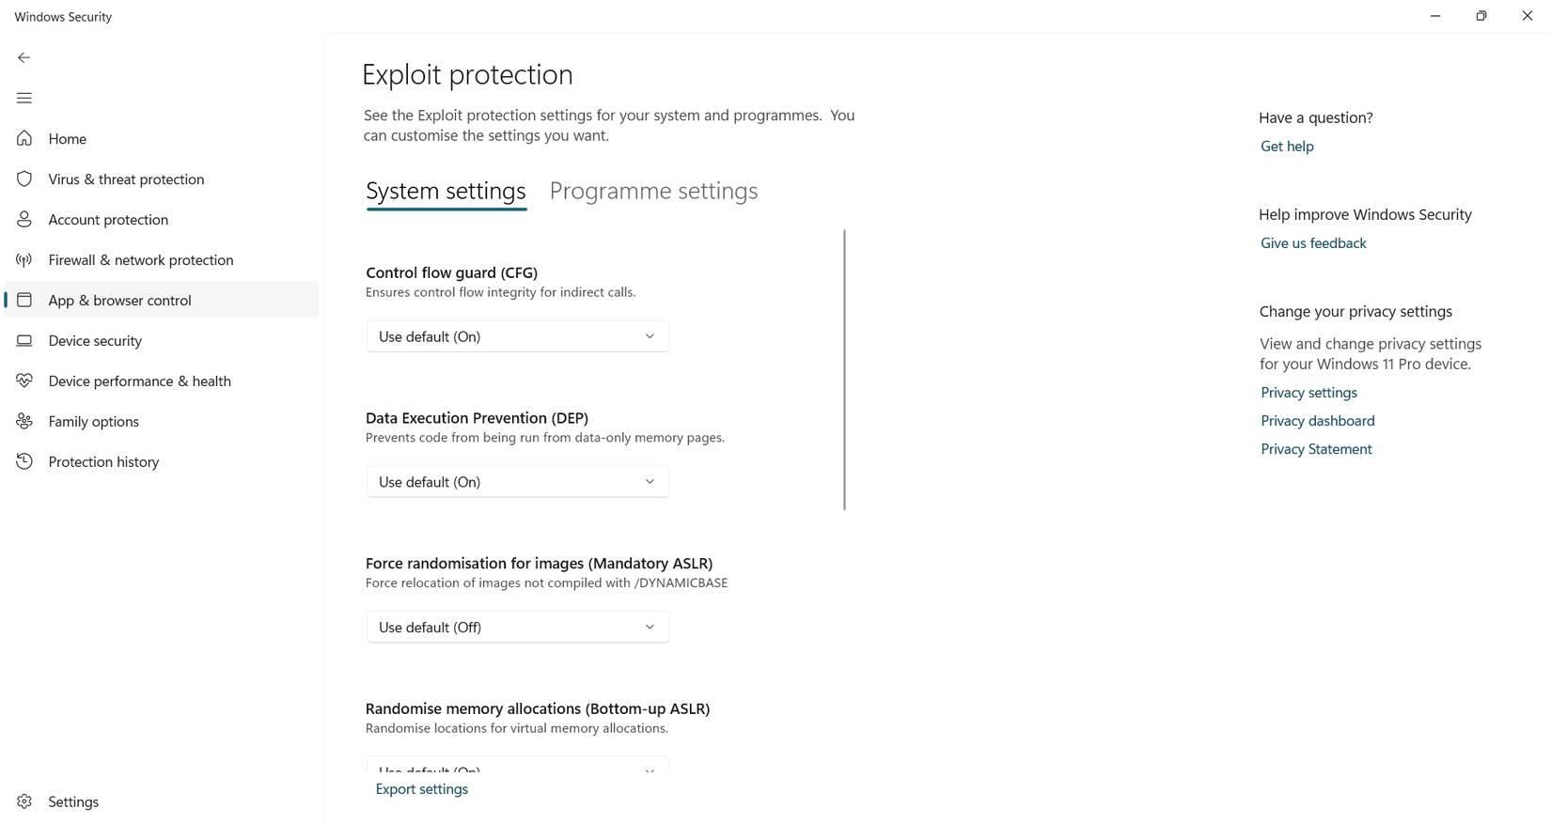Switch to the Programme settings tab

point(653,191)
